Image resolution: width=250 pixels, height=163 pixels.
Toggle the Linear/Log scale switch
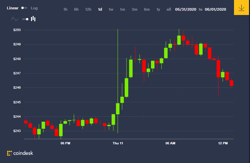(x=24, y=8)
